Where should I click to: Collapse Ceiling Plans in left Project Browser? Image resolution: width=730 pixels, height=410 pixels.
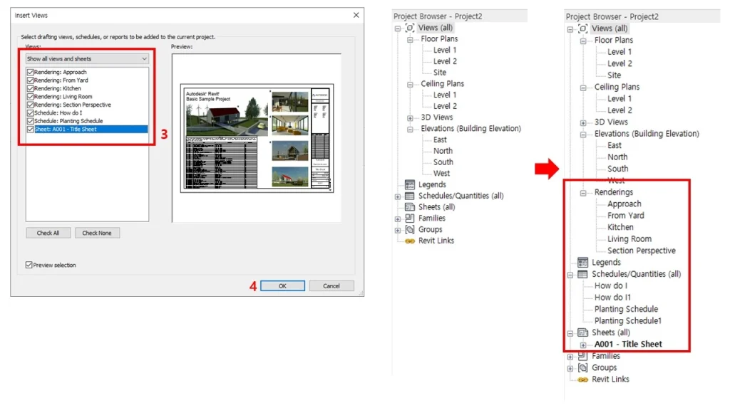(x=410, y=85)
